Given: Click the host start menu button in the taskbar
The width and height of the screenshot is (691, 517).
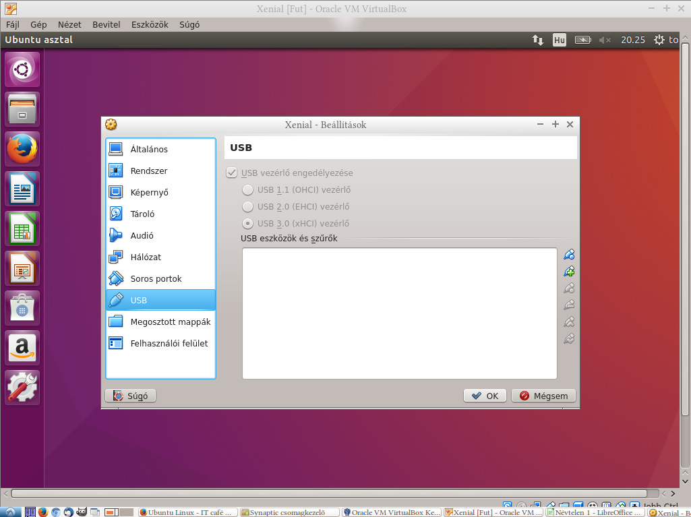Looking at the screenshot, I should (x=10, y=512).
